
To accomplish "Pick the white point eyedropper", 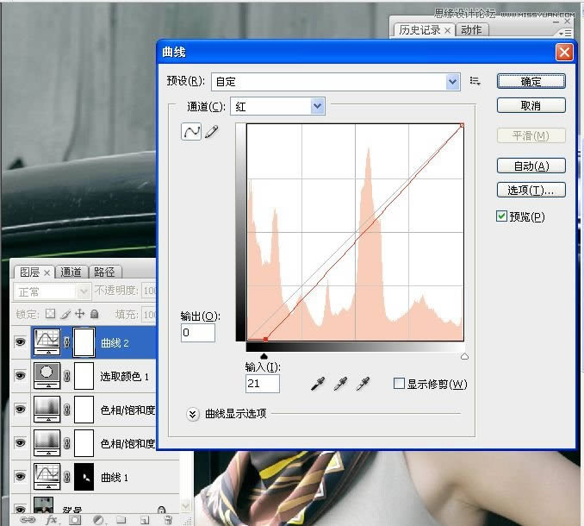I will click(x=363, y=384).
